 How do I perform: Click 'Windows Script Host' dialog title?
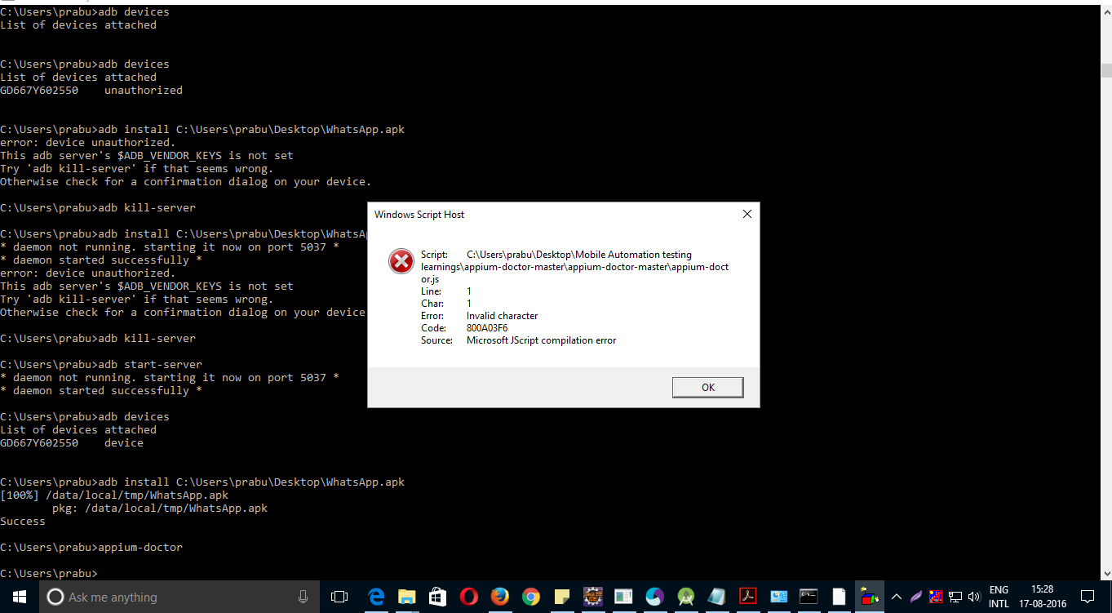point(419,215)
